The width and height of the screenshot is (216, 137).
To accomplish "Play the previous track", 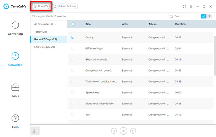I will point(114,131).
